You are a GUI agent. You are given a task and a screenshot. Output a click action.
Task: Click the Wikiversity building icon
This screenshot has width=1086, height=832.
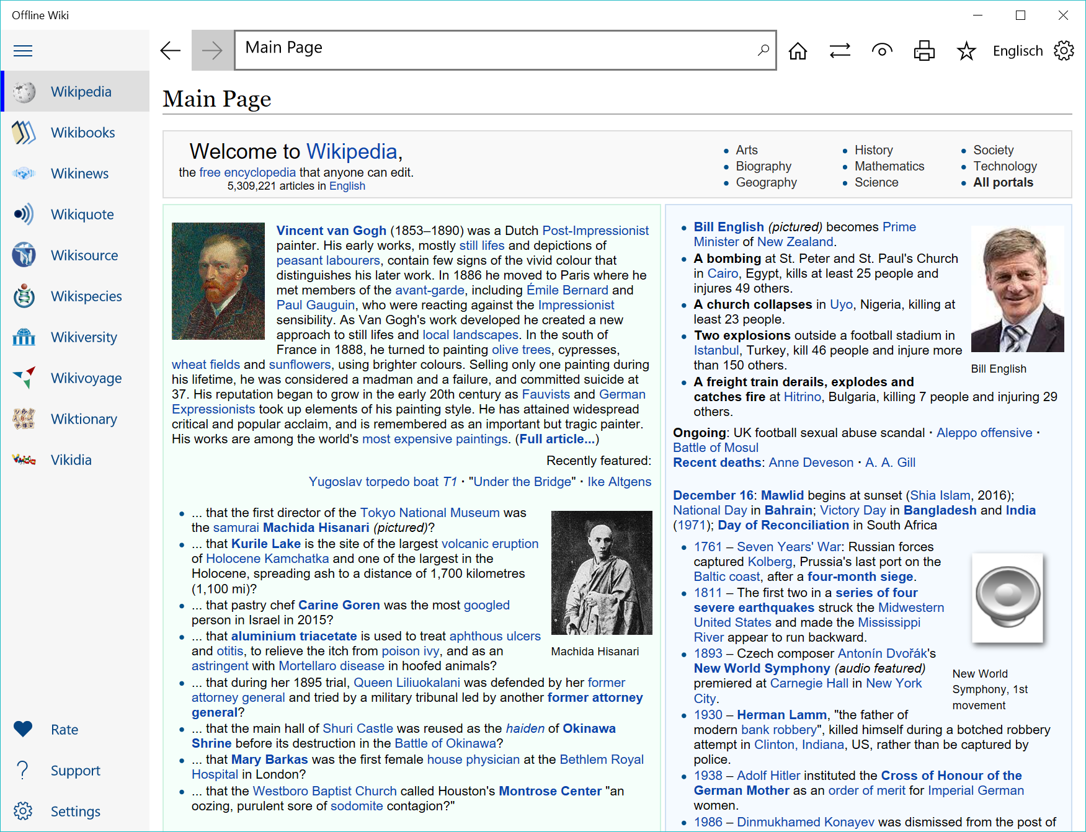coord(24,337)
